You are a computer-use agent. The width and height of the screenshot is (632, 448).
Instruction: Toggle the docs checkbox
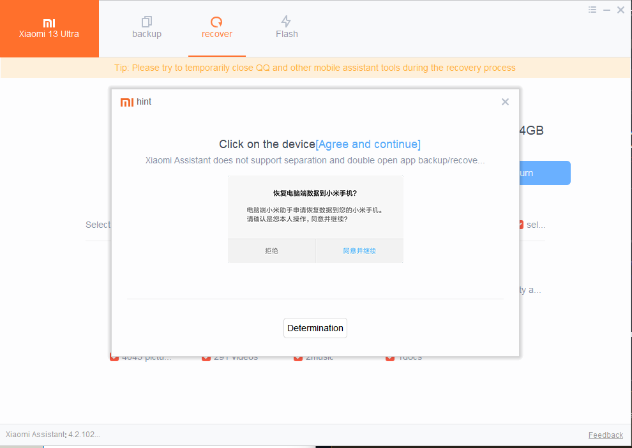(390, 358)
